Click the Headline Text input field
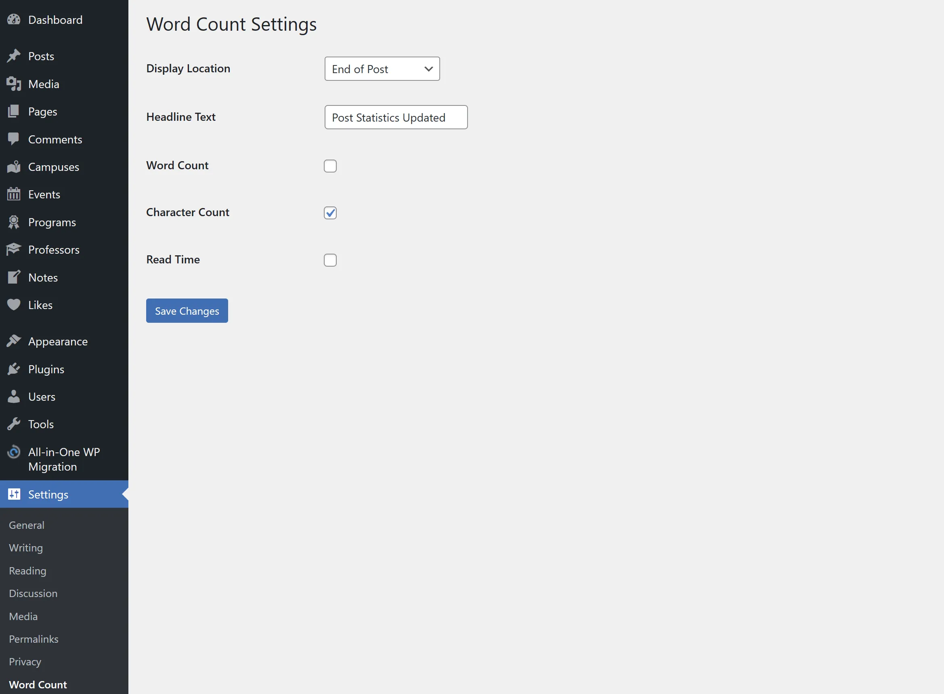Screen dimensions: 944x694 [x=396, y=117]
